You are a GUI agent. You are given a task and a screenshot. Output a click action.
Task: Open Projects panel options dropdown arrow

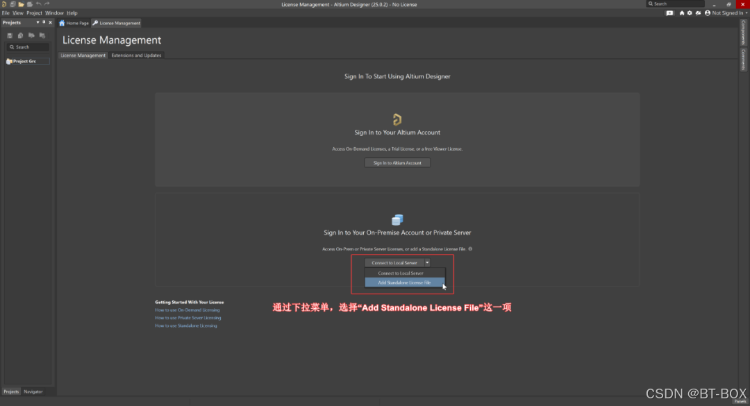(x=37, y=22)
